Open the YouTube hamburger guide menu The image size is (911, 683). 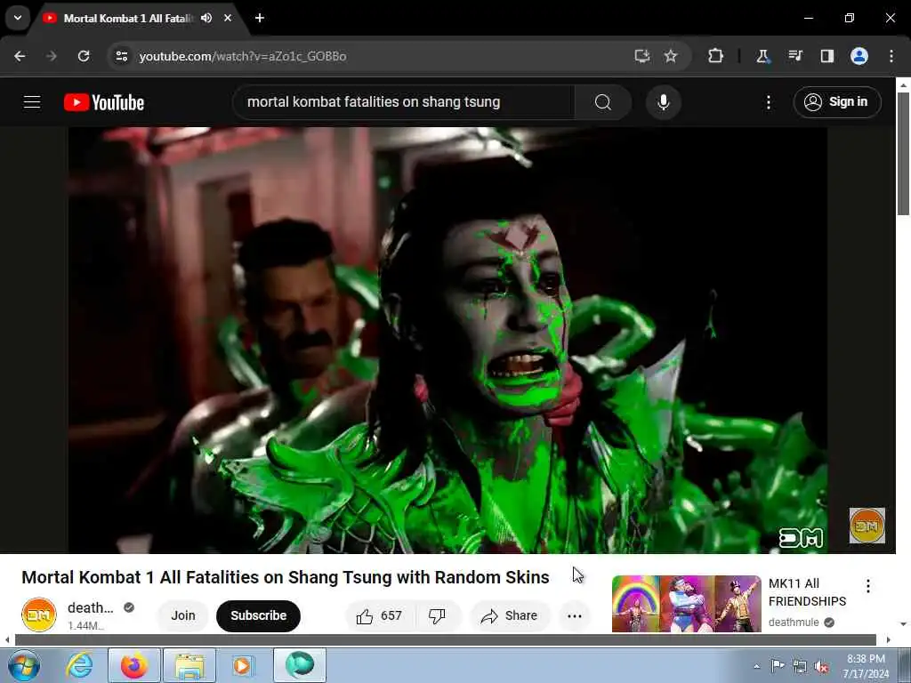(32, 102)
